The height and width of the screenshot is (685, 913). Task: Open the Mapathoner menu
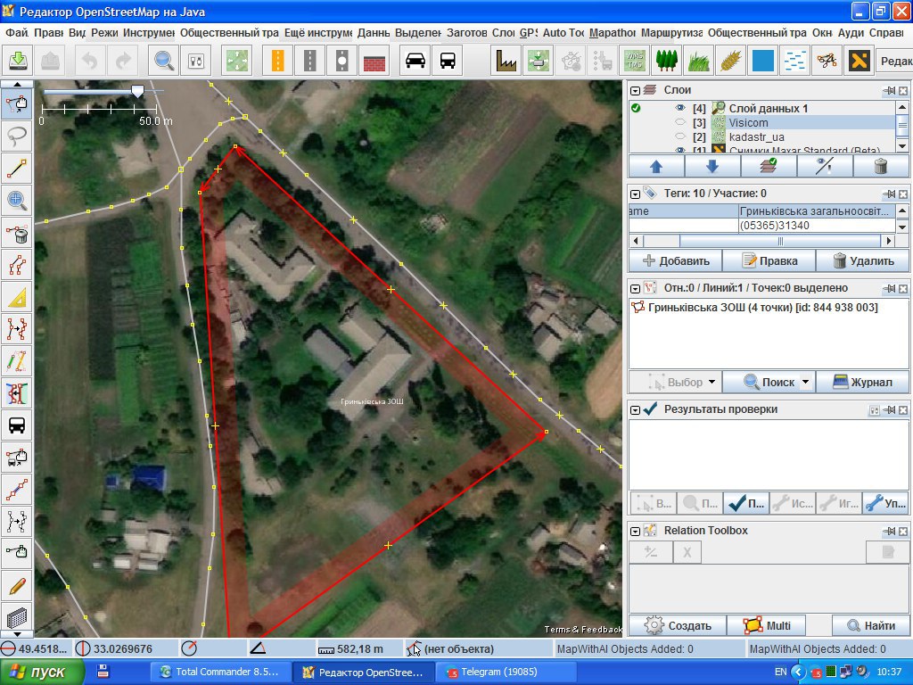pyautogui.click(x=612, y=33)
